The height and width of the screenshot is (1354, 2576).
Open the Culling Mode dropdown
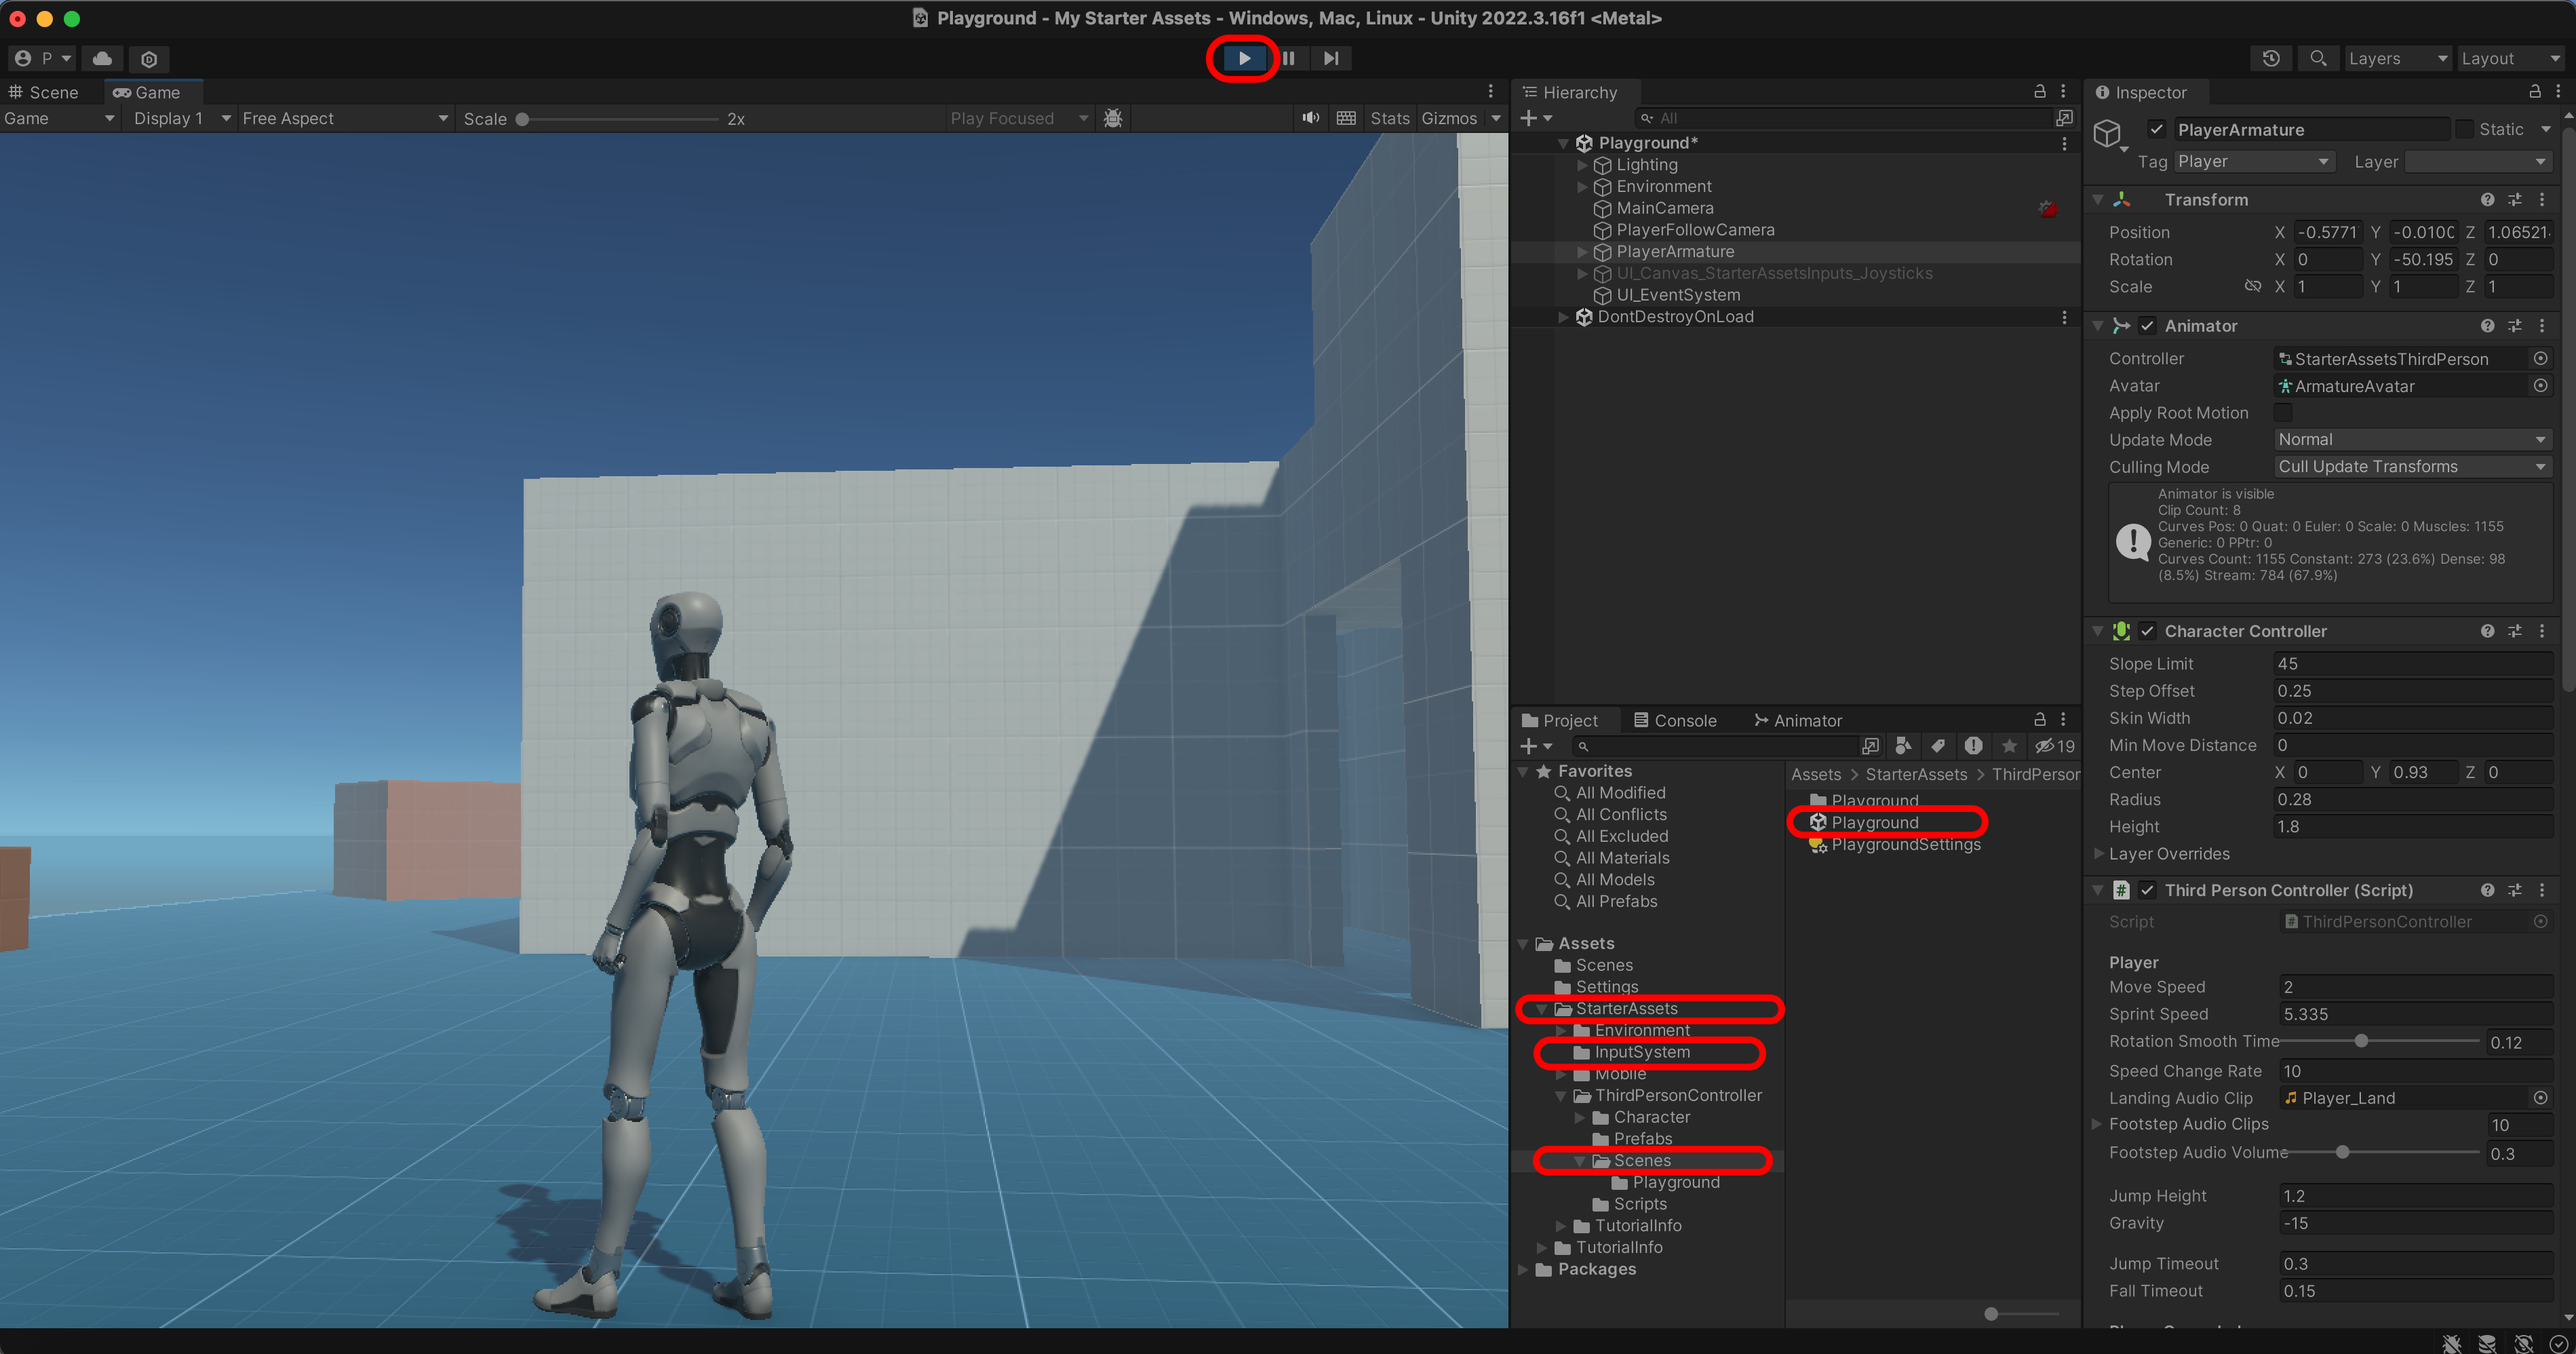pos(2411,466)
